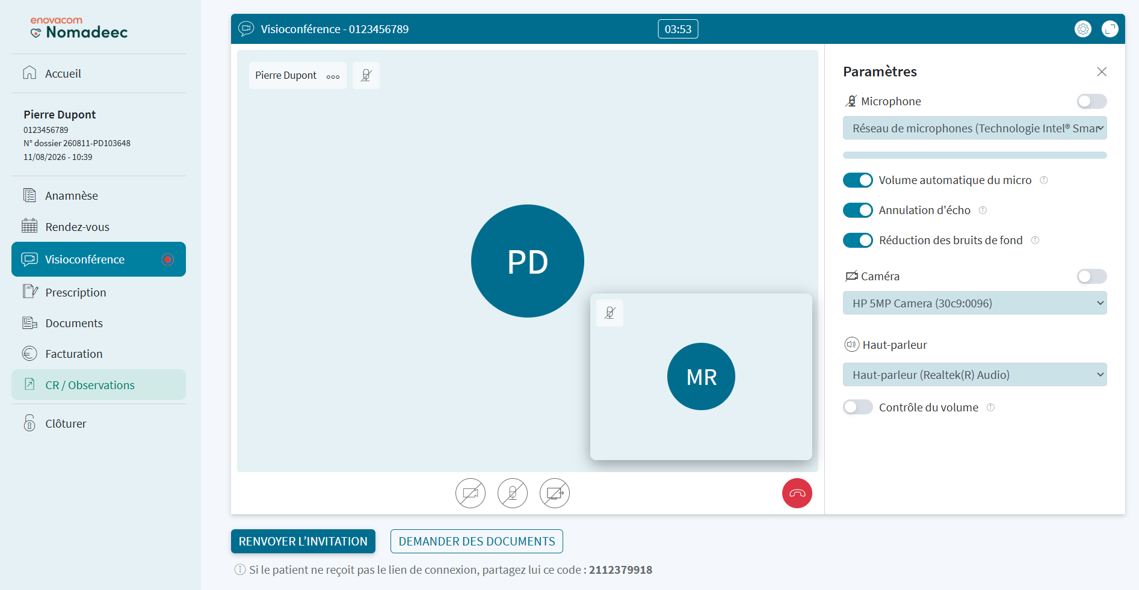Click the recording indicator on Visioconférence
The width and height of the screenshot is (1139, 590).
click(x=167, y=259)
